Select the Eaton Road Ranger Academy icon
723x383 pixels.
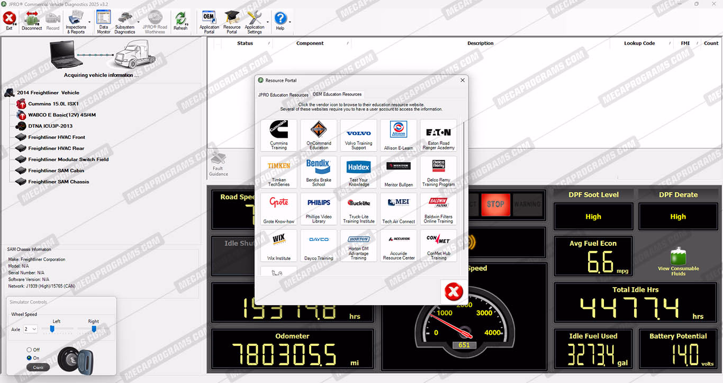pyautogui.click(x=438, y=135)
